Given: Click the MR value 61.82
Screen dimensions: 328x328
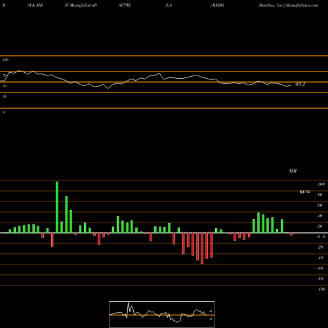Looking at the screenshot, I should point(305,192).
